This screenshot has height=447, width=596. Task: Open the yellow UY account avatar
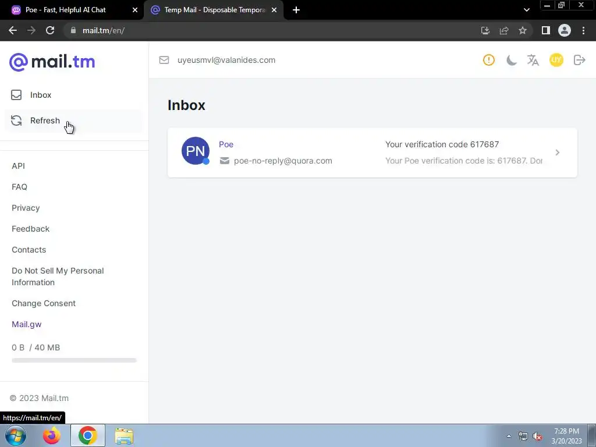[556, 60]
